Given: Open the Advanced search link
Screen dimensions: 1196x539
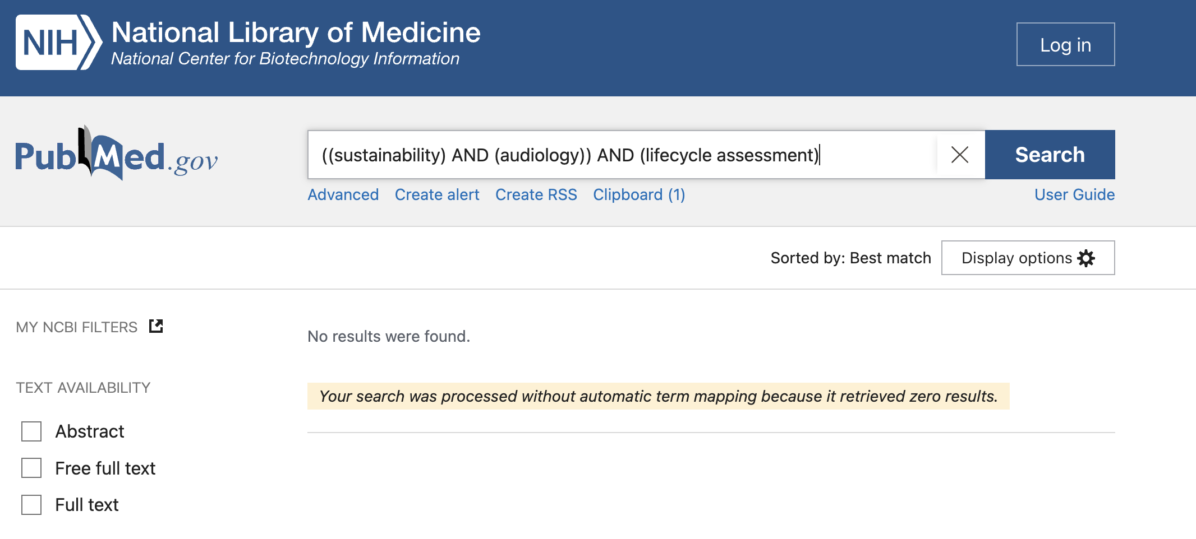Looking at the screenshot, I should [343, 194].
